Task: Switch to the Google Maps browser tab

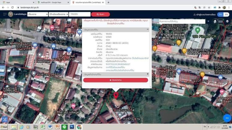Action: tap(52, 2)
